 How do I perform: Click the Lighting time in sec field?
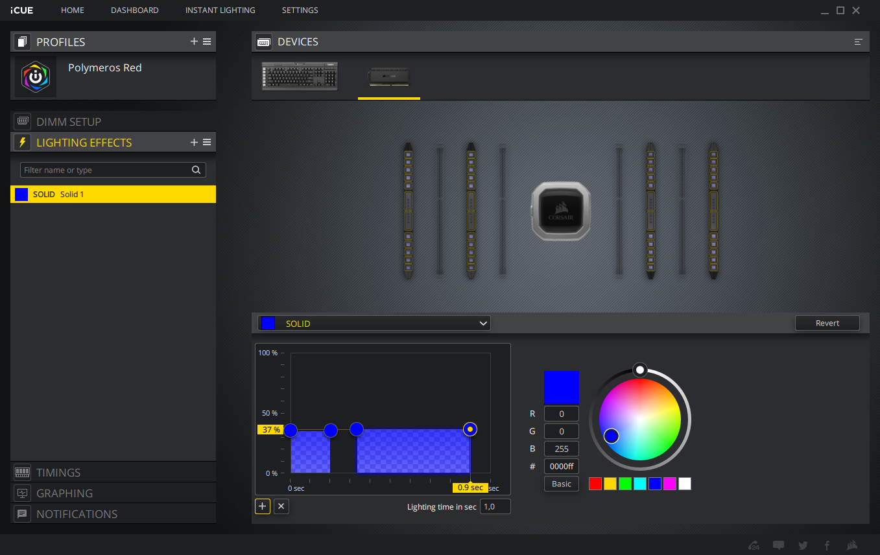pyautogui.click(x=495, y=506)
